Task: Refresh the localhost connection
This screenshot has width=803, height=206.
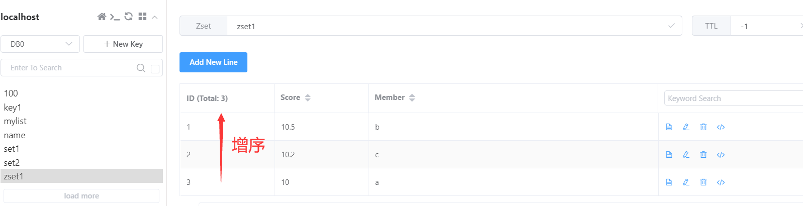Action: pyautogui.click(x=129, y=17)
